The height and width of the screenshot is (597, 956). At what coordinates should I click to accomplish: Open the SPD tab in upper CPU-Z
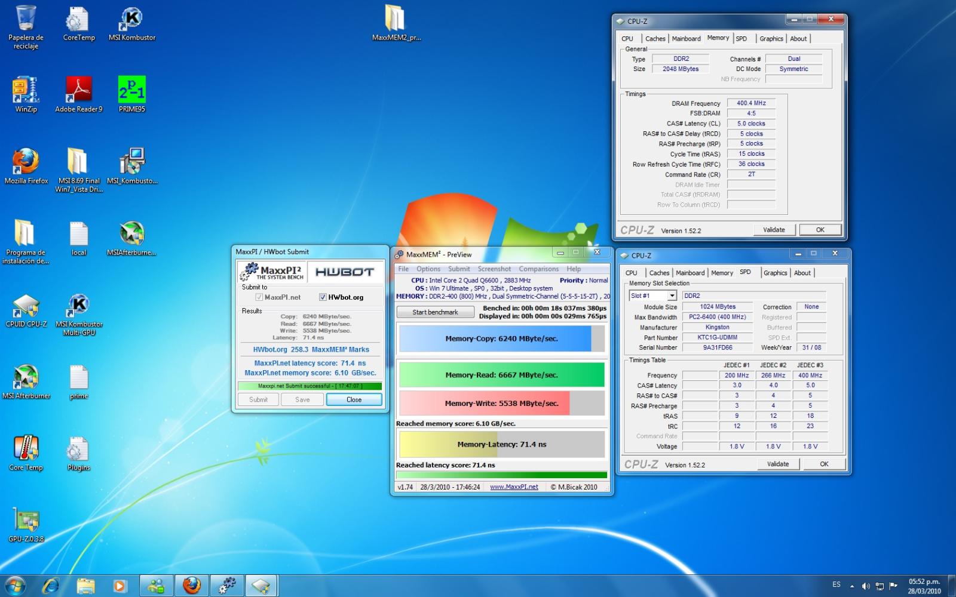(x=741, y=39)
